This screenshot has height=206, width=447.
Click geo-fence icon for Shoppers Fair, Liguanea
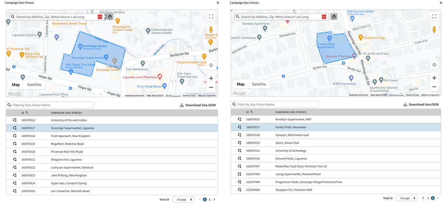pyautogui.click(x=15, y=160)
